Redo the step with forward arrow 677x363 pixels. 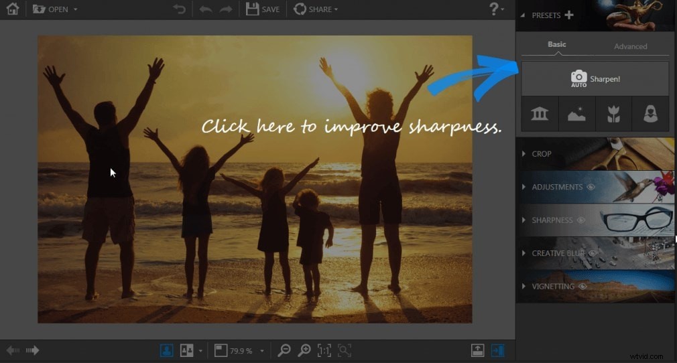(x=226, y=9)
